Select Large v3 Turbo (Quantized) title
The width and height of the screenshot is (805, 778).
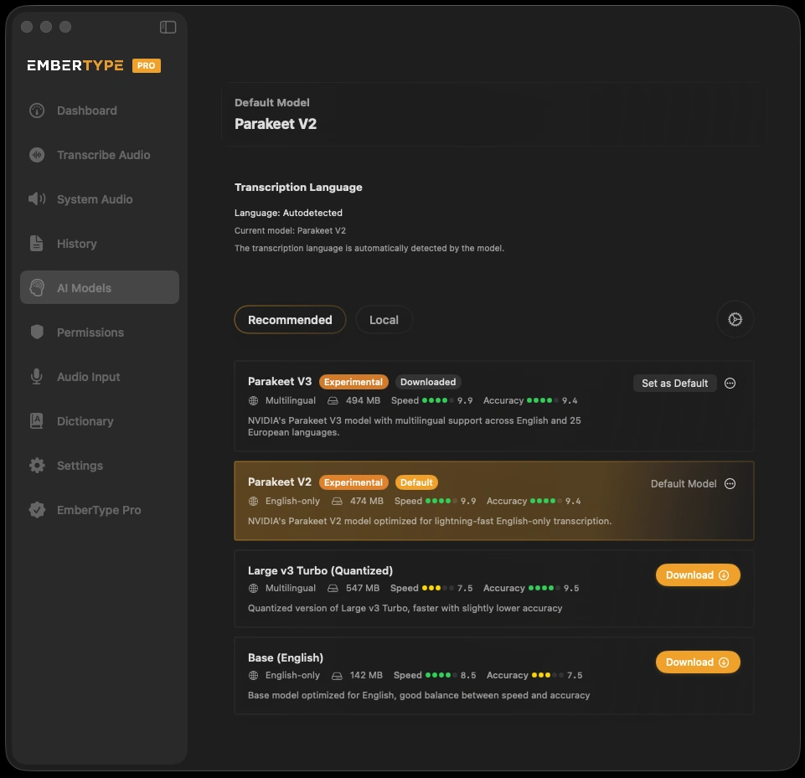click(320, 570)
